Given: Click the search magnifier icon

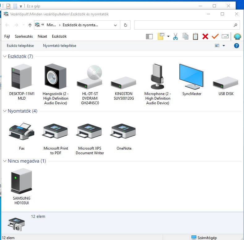Looking at the screenshot, I should [235, 25].
